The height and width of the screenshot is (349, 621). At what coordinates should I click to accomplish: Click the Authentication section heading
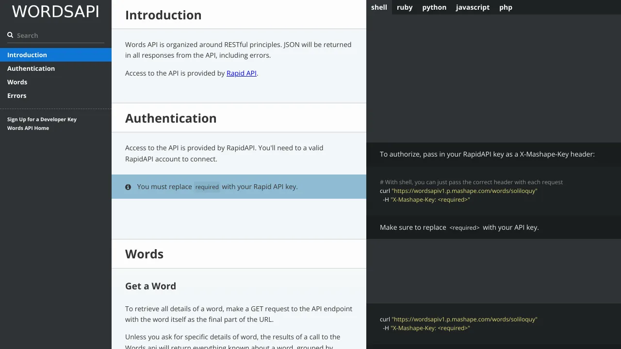click(x=171, y=118)
